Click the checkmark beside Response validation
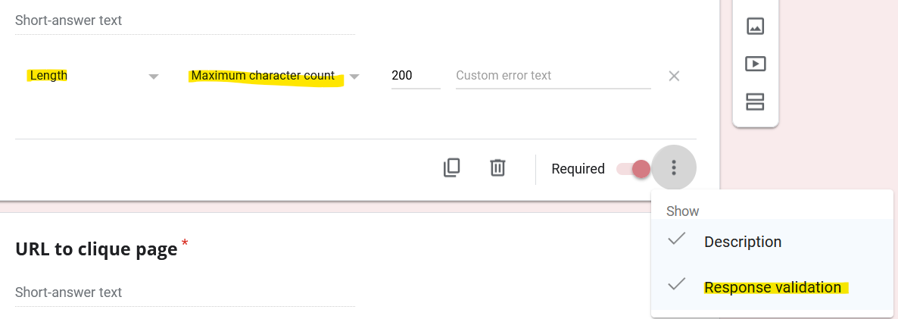 (x=677, y=285)
